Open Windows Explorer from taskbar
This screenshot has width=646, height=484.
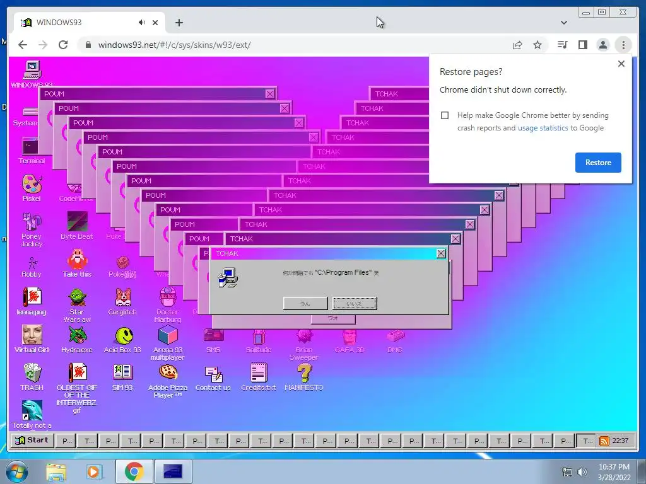click(x=56, y=472)
